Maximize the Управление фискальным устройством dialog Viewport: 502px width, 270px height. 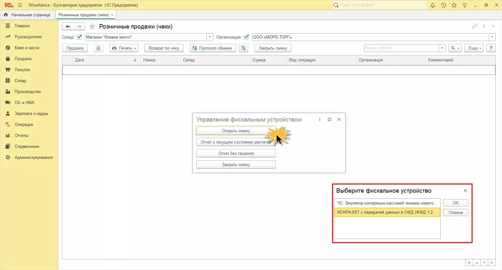[x=329, y=119]
